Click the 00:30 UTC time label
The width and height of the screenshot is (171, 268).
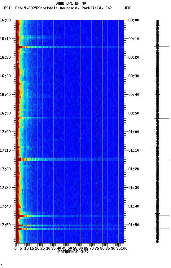point(134,76)
